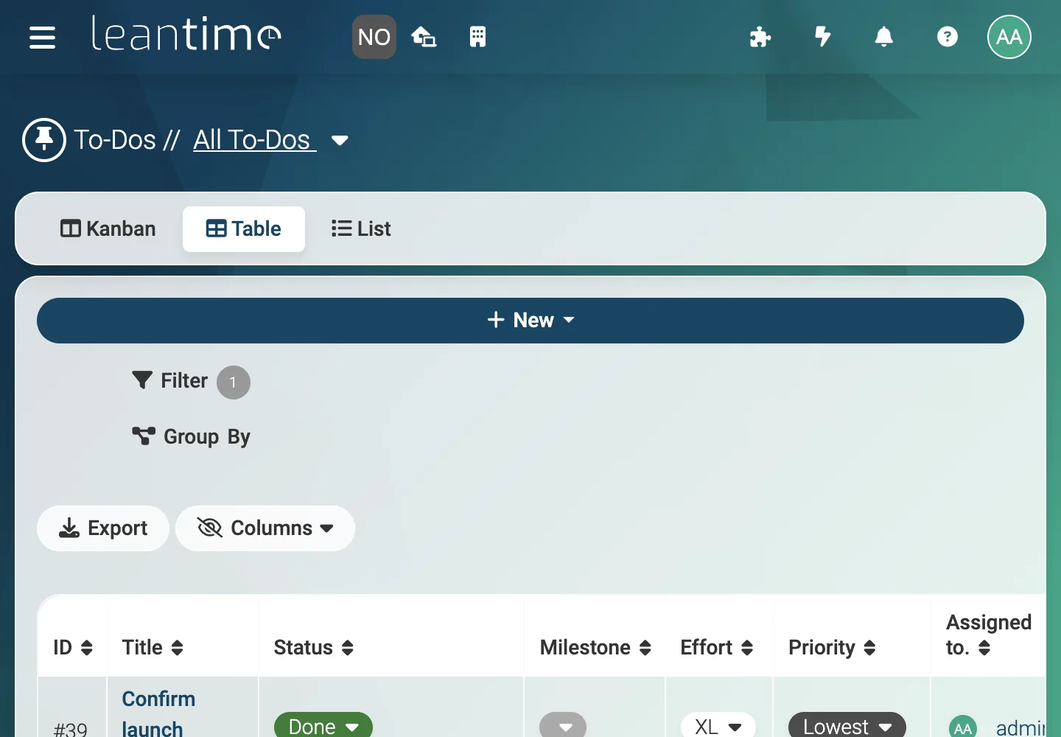
Task: Switch to the List tab
Action: point(361,229)
